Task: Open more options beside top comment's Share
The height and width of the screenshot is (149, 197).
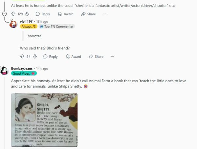Action: (105, 14)
